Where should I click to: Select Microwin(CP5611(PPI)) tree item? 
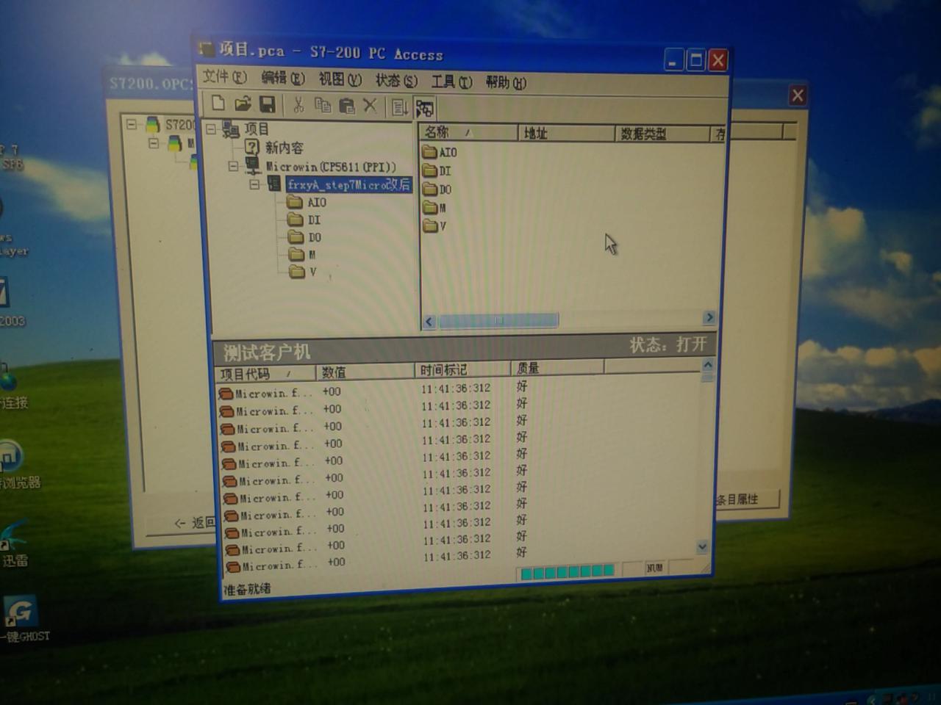[330, 167]
